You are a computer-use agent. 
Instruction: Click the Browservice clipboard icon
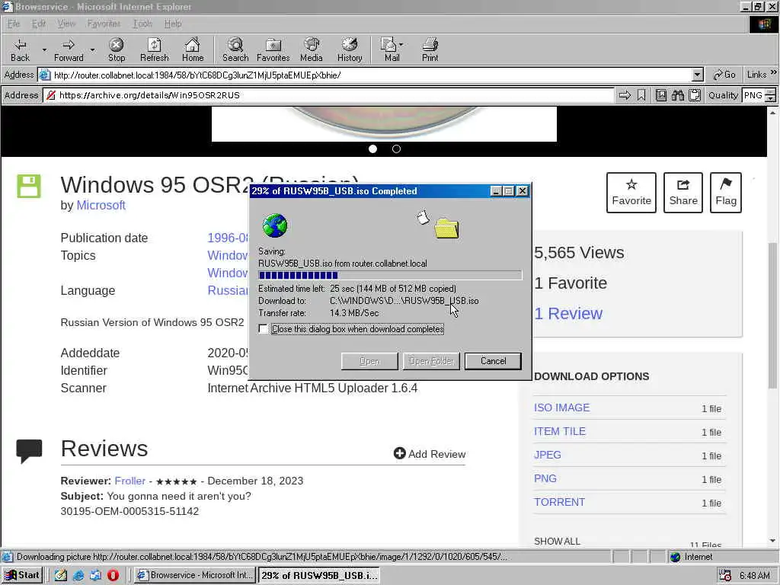[695, 95]
